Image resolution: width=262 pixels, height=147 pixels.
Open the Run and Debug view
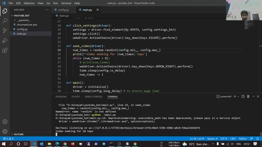5,40
